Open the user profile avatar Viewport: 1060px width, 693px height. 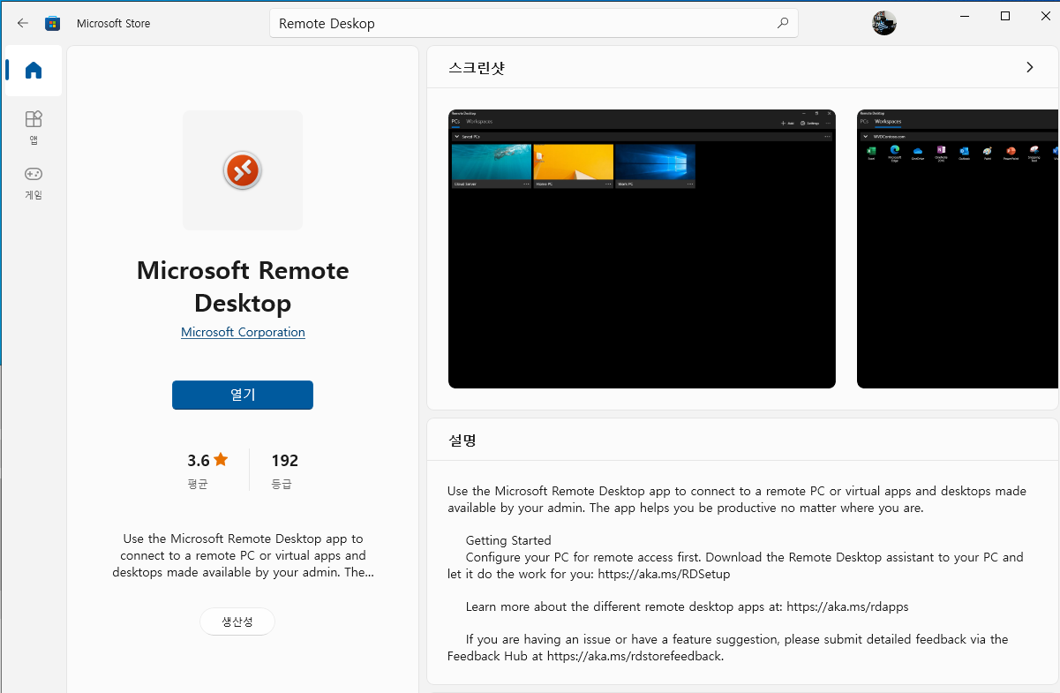(884, 24)
